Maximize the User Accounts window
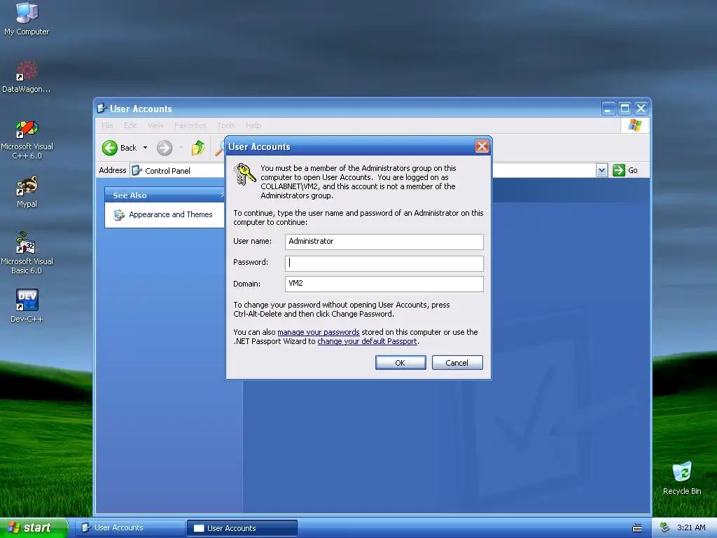717x538 pixels. coord(625,109)
